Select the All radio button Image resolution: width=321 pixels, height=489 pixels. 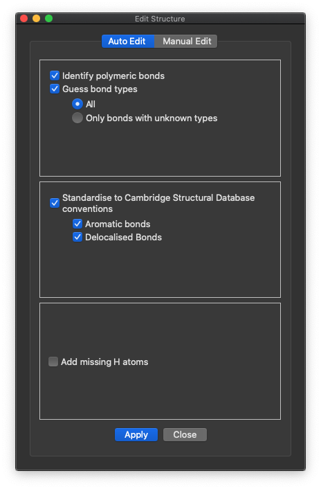point(77,104)
